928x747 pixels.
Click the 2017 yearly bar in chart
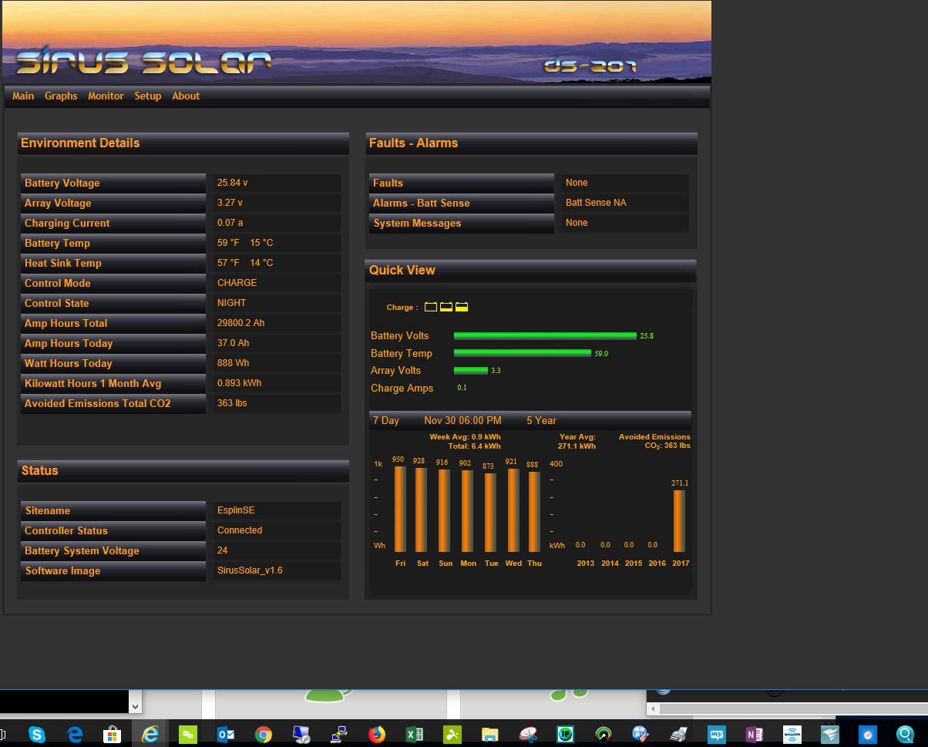pyautogui.click(x=679, y=520)
